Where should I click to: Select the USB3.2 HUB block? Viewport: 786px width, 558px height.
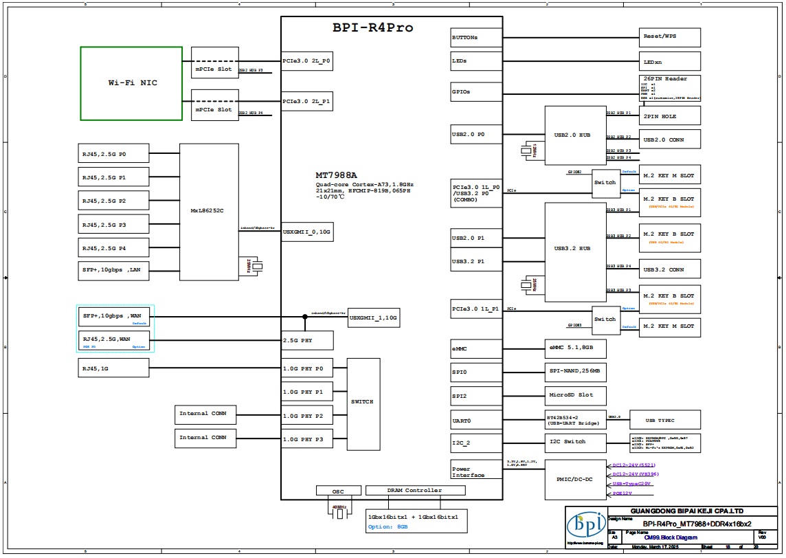tap(576, 252)
